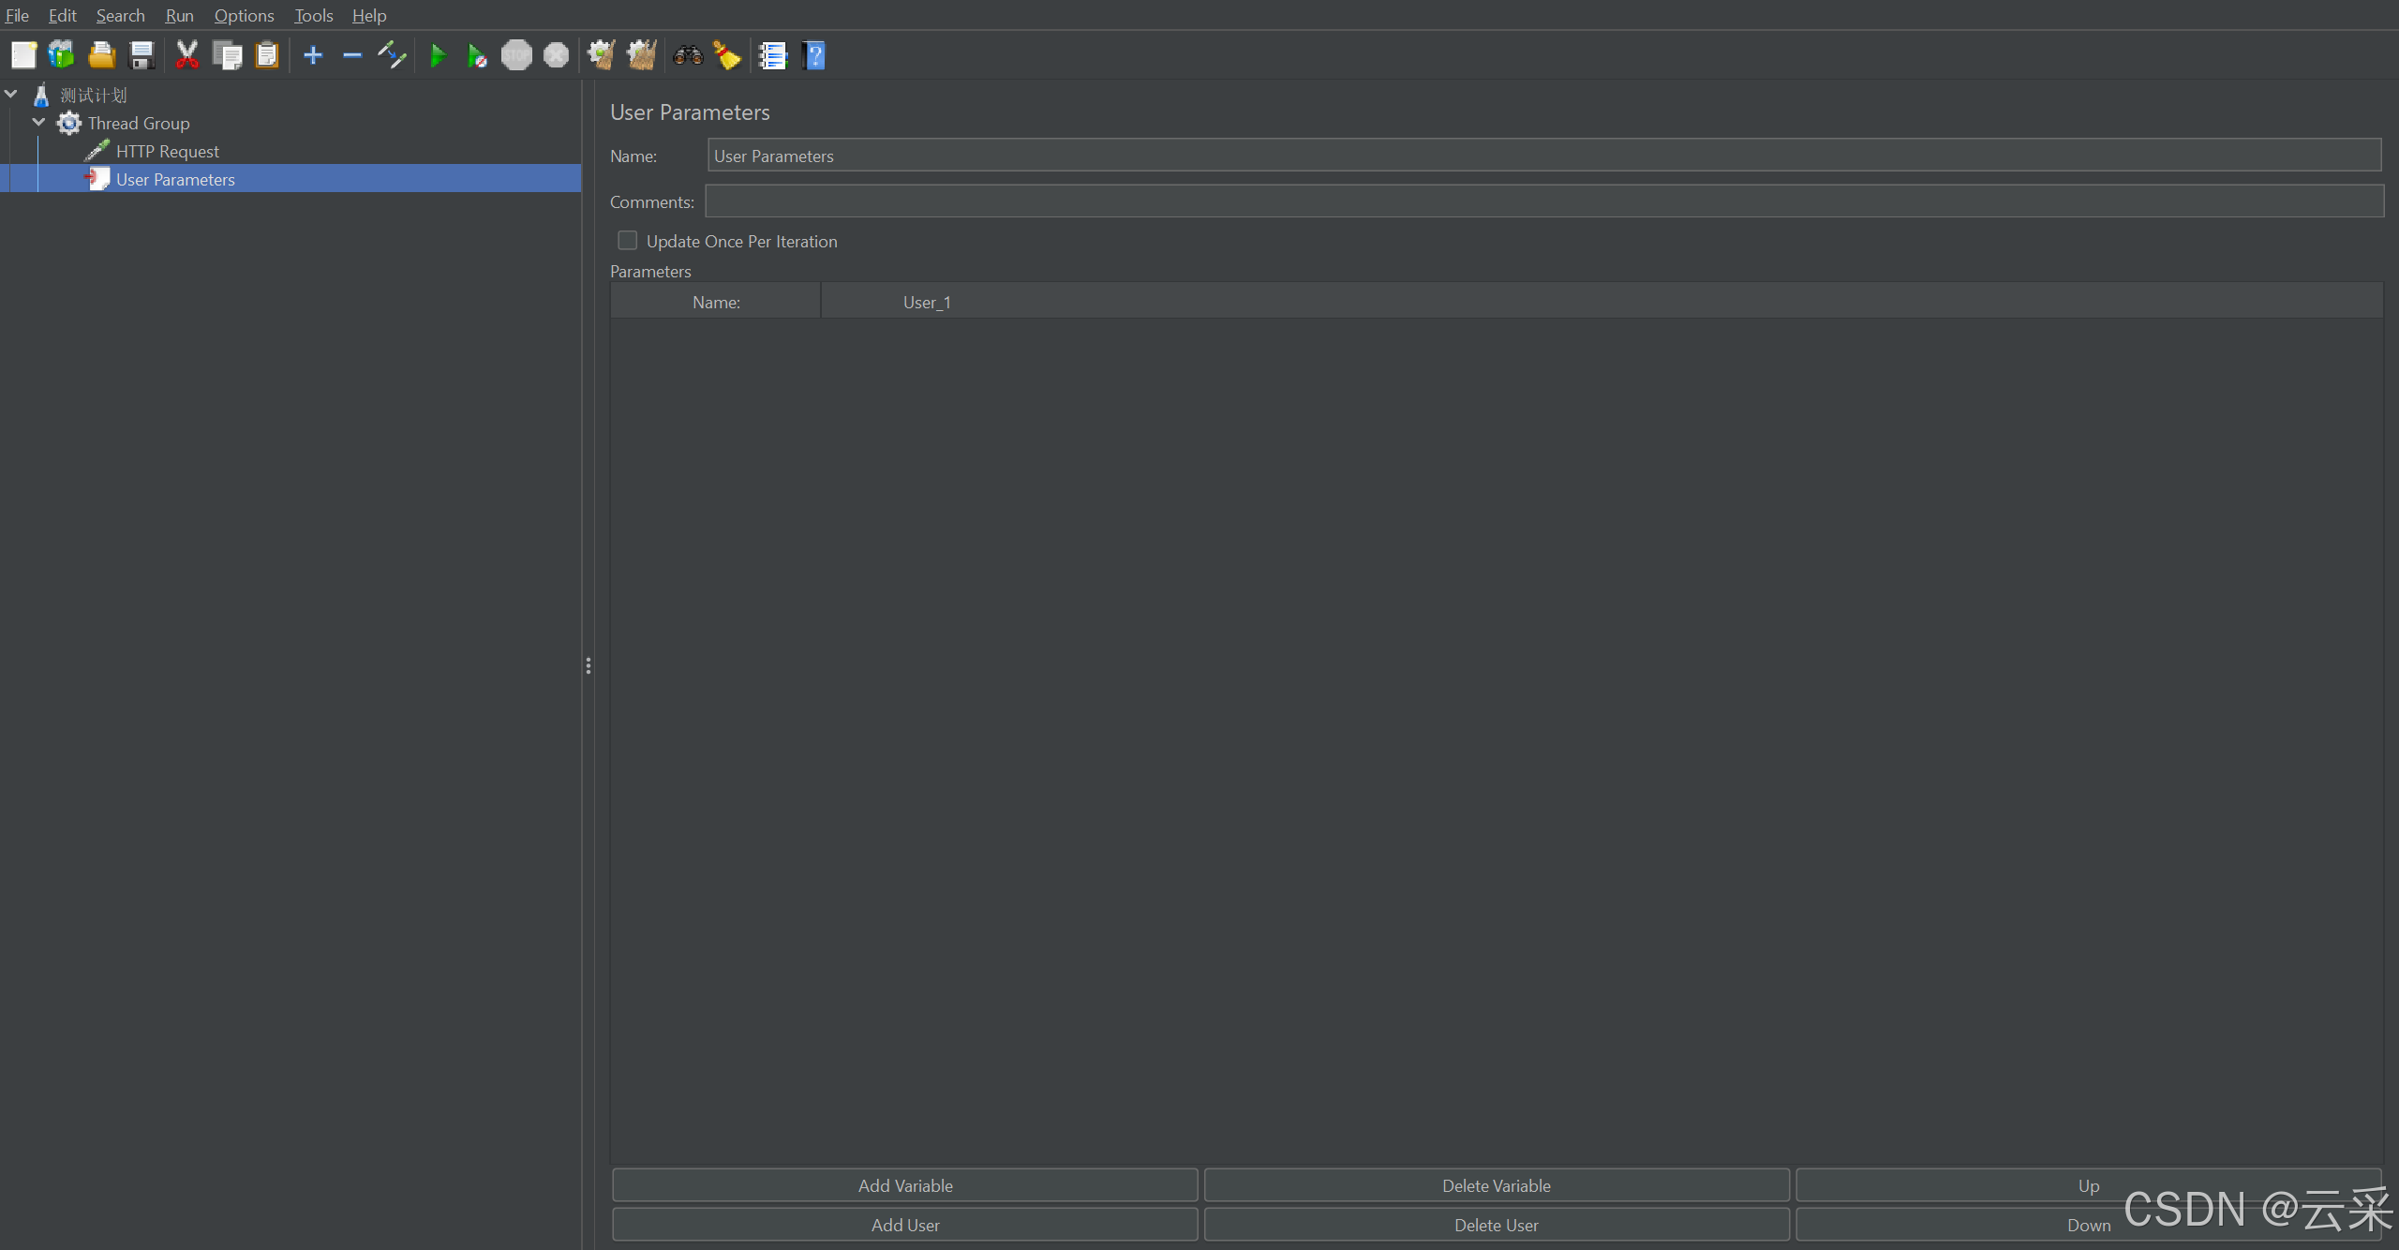Click the test plan flask icon
This screenshot has height=1250, width=2399.
click(41, 95)
